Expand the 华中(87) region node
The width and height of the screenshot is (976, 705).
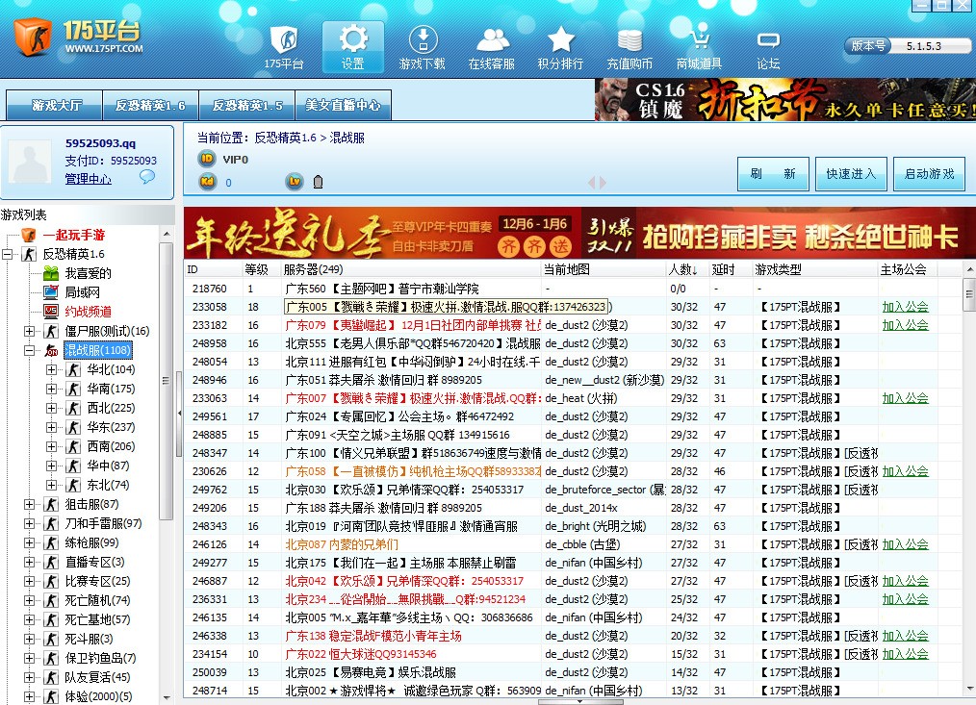click(51, 466)
